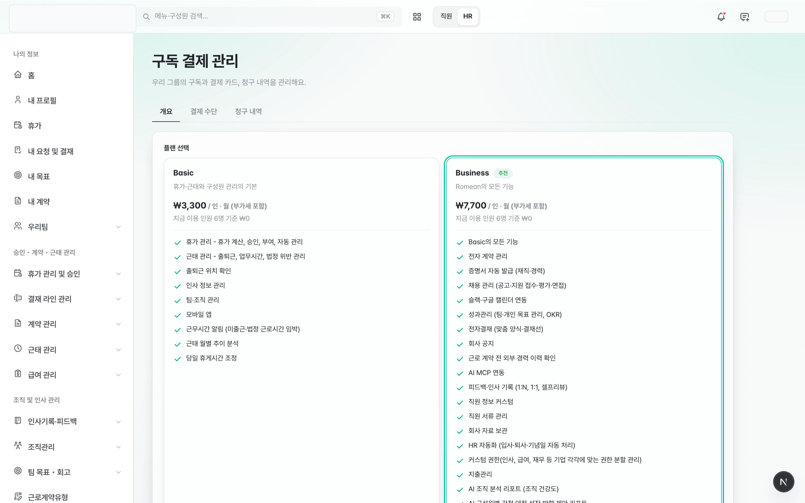Click the 근태 관리 clock icon
The image size is (805, 503).
coord(18,349)
